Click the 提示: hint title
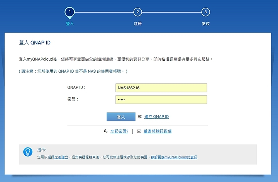 42,150
